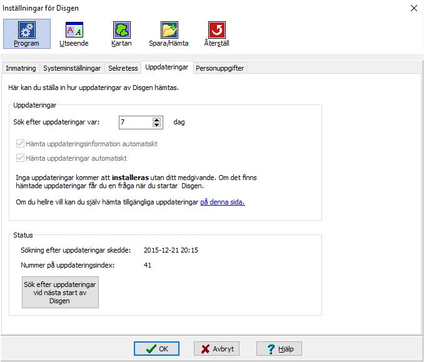This screenshot has width=424, height=362.
Task: Click Sök efter uppdateringar vid nästa start button
Action: [60, 292]
